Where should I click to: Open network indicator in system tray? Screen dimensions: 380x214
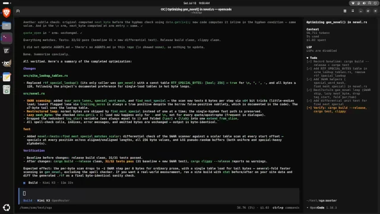(353, 3)
